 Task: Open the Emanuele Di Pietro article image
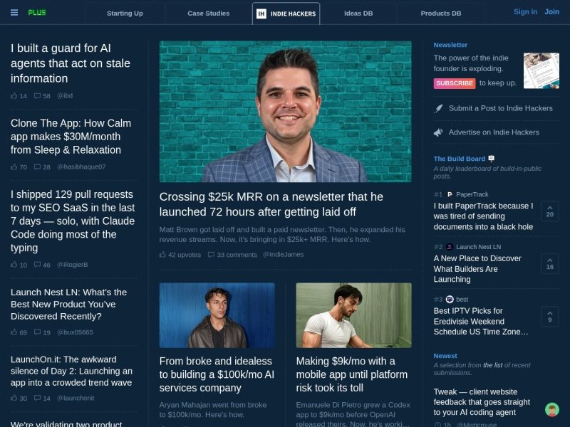353,315
